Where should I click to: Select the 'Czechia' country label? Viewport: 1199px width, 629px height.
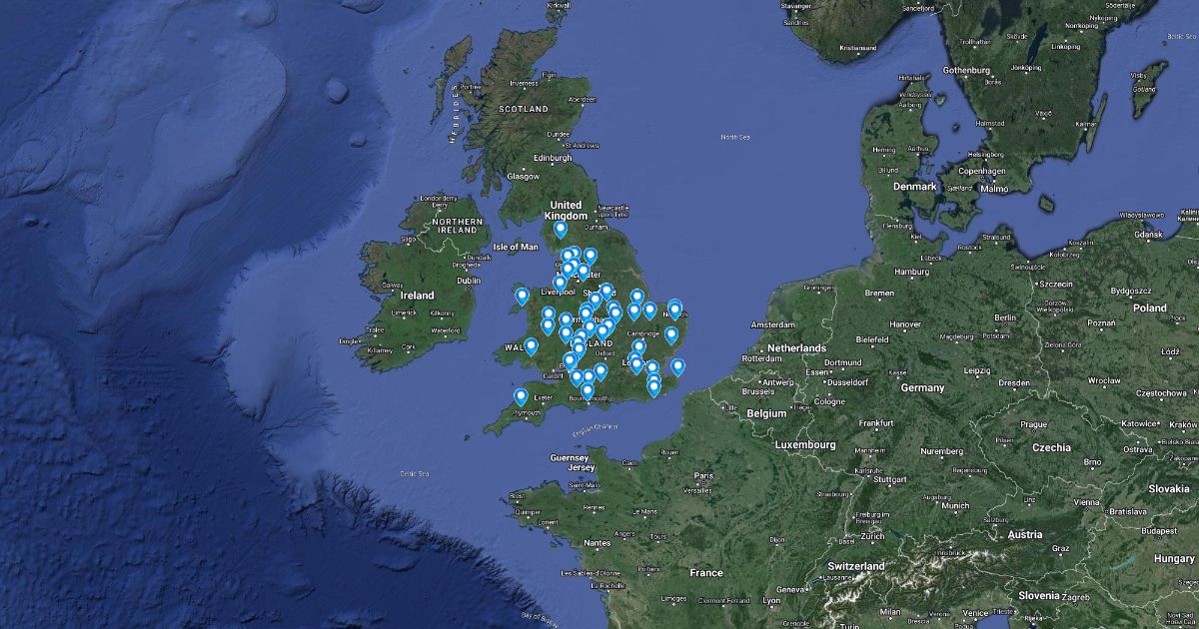(x=1052, y=448)
